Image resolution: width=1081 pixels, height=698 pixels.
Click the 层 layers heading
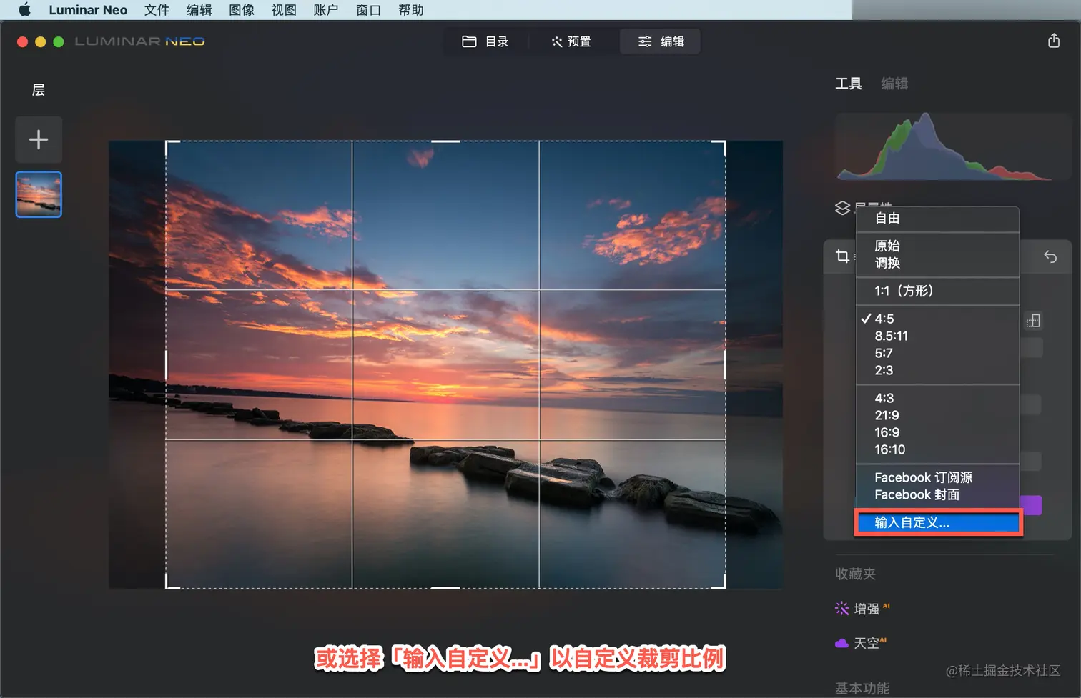[x=39, y=90]
